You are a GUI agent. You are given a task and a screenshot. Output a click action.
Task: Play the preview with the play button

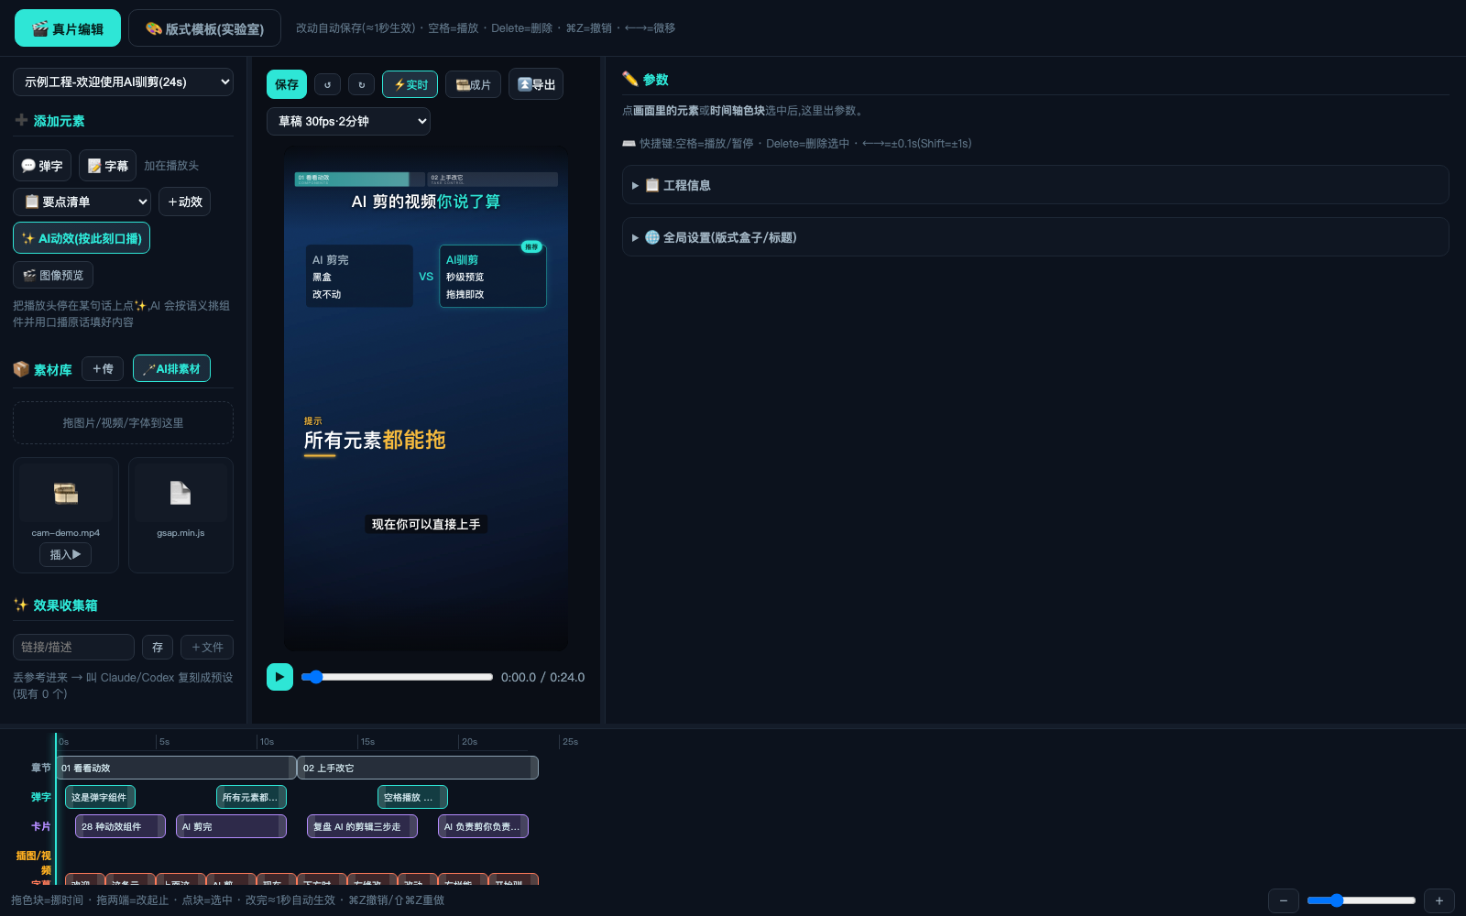pos(279,677)
